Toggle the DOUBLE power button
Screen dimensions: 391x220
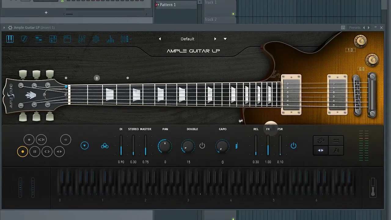coord(202,146)
